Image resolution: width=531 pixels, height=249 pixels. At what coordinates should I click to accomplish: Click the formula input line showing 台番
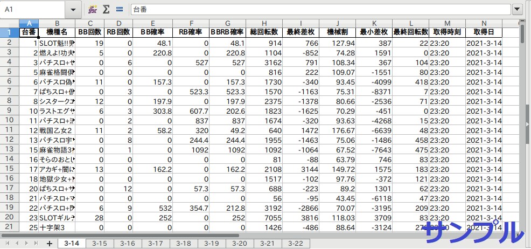321,10
